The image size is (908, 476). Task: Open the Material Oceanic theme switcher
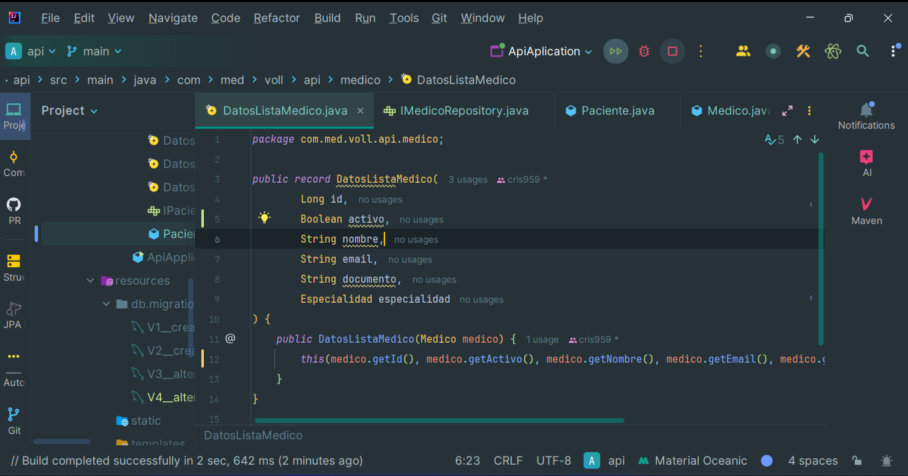[x=692, y=461]
